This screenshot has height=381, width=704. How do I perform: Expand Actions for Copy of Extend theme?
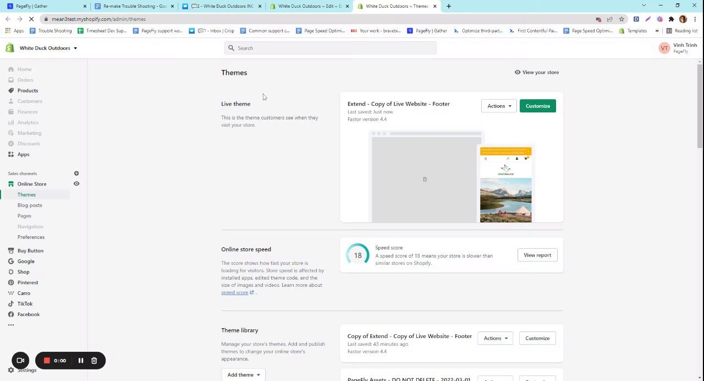point(496,338)
